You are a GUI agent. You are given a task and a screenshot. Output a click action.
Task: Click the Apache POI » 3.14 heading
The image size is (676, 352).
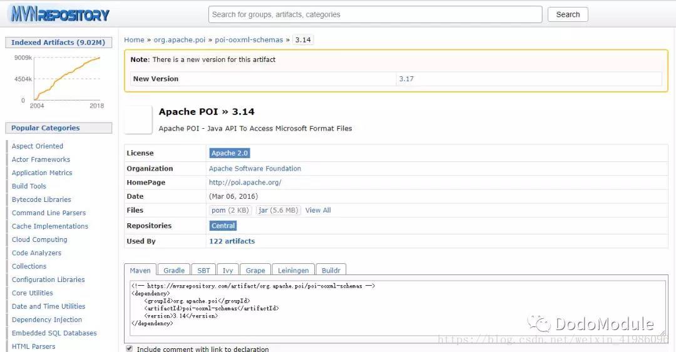[207, 111]
